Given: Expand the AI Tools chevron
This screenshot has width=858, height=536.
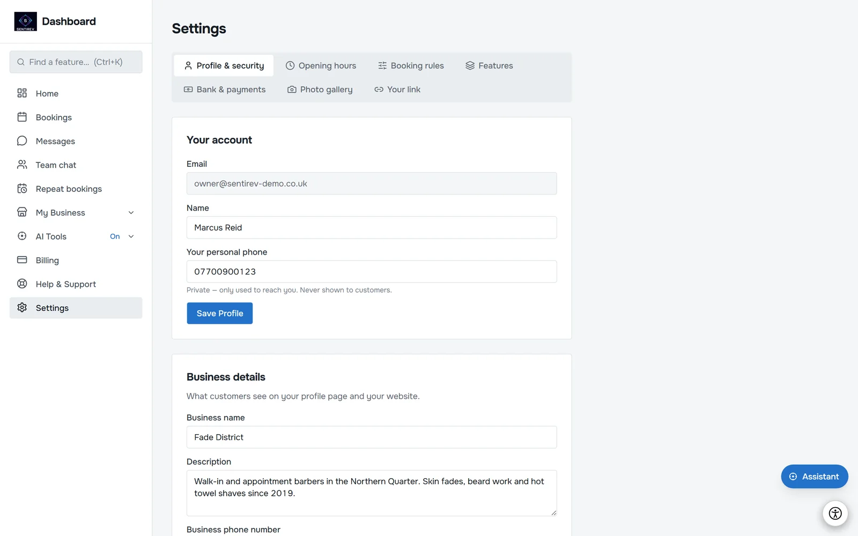Looking at the screenshot, I should click(131, 236).
